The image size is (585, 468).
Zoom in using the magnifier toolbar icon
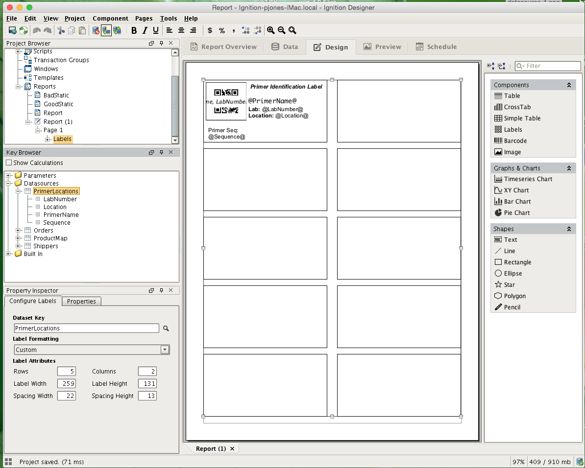click(x=270, y=30)
